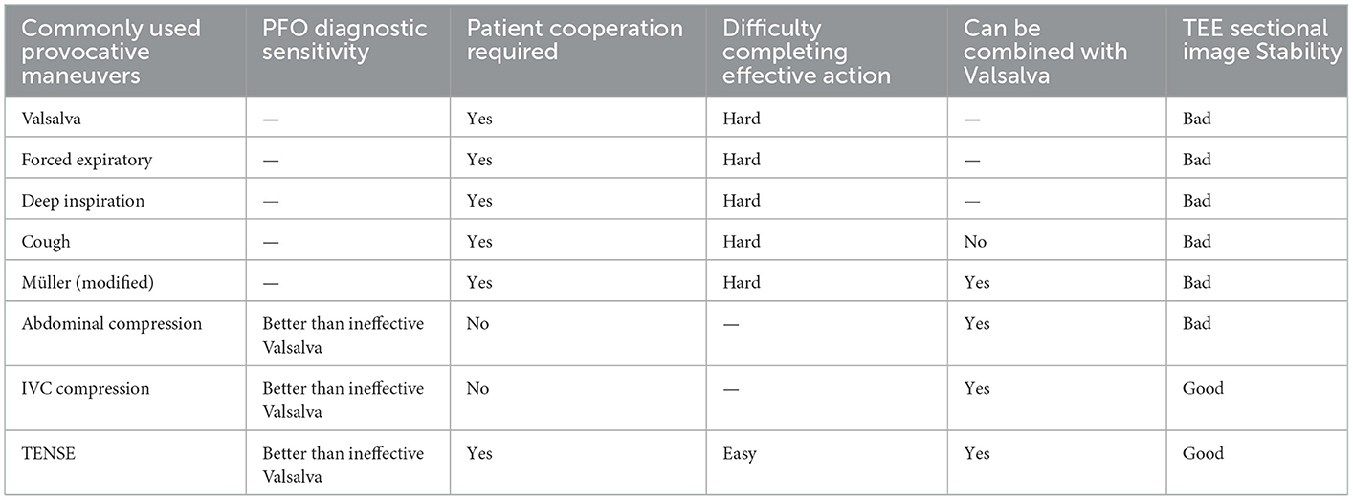Click the 'Easy' cell in TENSE row

739,454
